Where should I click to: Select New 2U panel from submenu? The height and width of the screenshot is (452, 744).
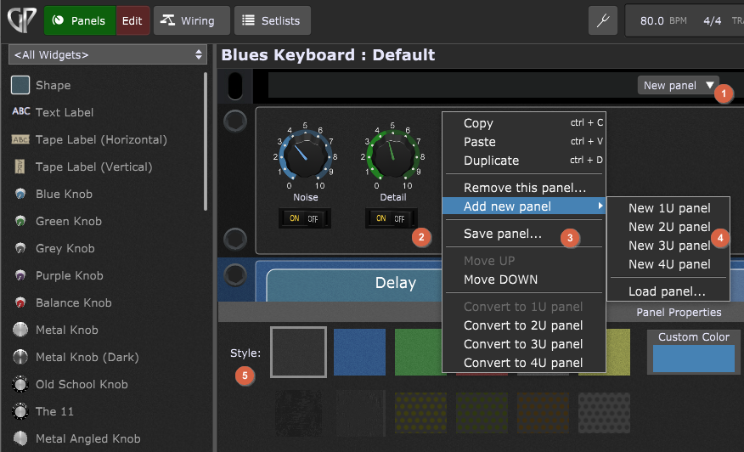point(668,227)
